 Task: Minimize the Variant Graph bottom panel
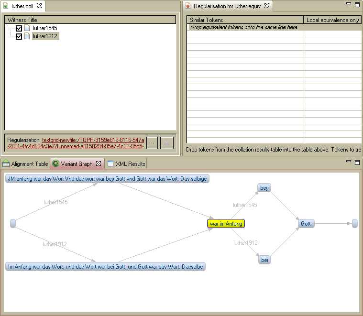[348, 162]
